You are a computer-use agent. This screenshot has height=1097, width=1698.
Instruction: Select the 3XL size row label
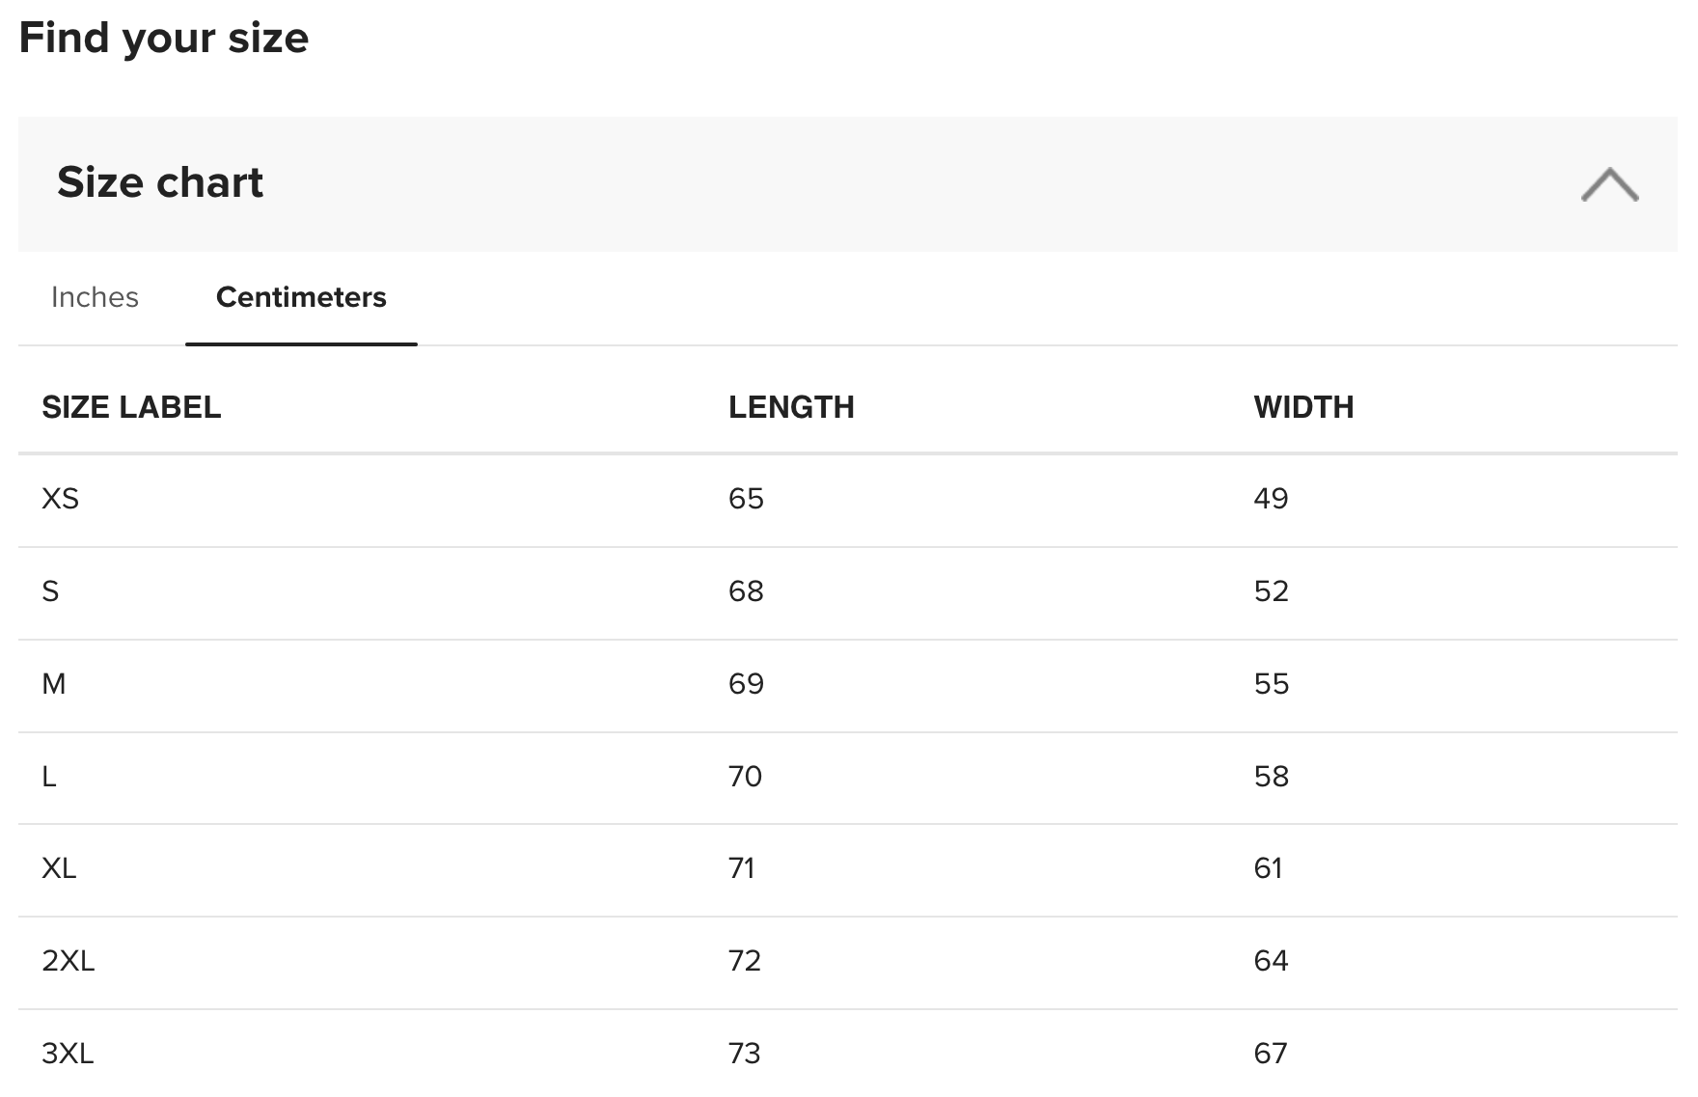68,1054
